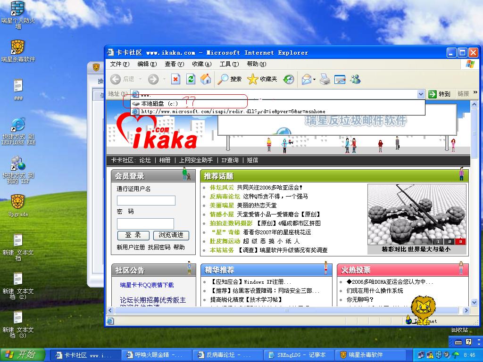Screen dimensions: 483x362
Task: Click the 密码 password input field
Action: click(145, 224)
